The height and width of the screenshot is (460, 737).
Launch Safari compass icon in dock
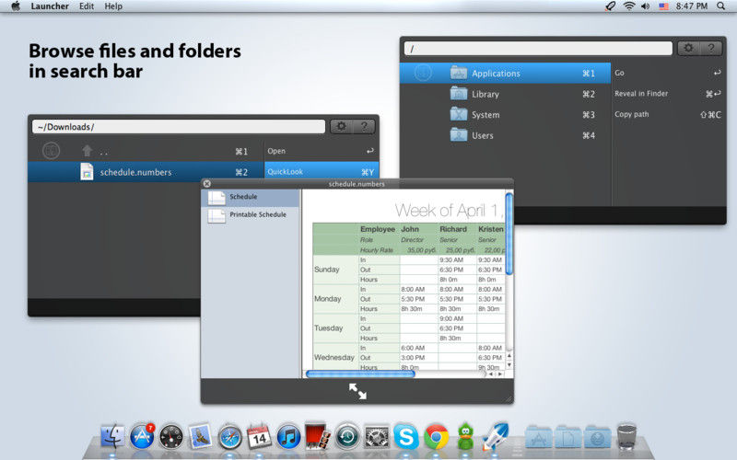(229, 438)
